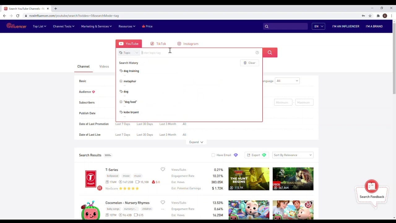Open the Channel Tools menu

64,26
